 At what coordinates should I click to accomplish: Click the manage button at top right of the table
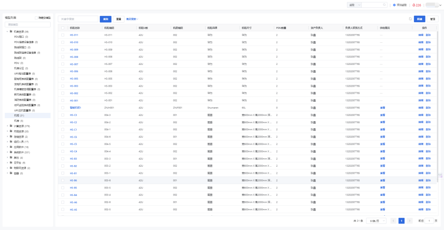coord(432,19)
